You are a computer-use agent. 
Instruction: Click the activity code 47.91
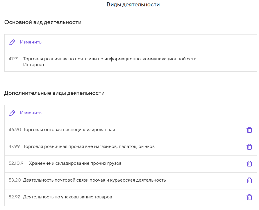[x=14, y=59]
